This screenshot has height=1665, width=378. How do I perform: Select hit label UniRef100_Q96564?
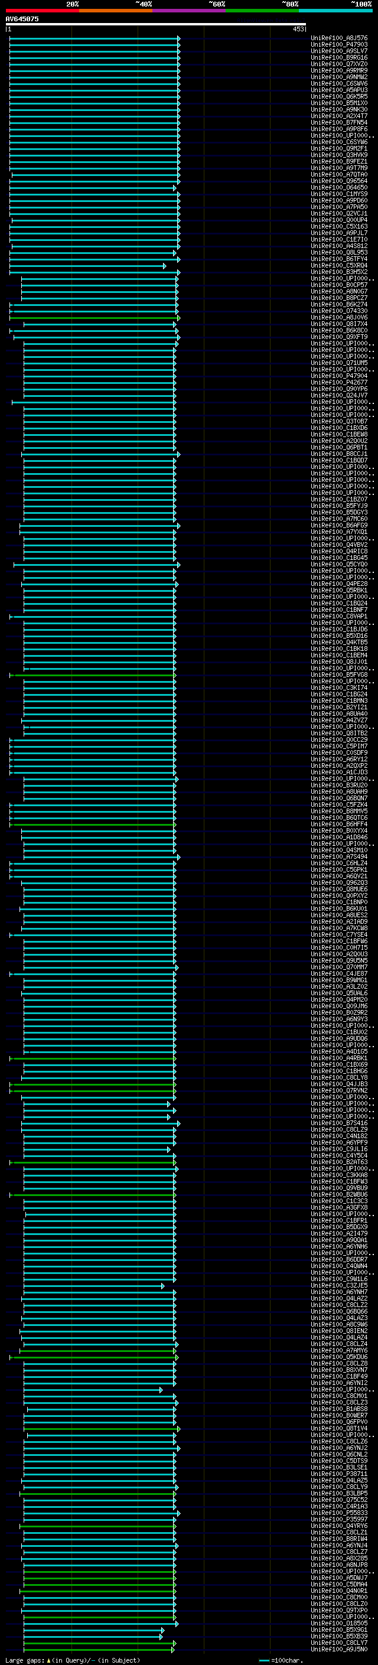339,181
